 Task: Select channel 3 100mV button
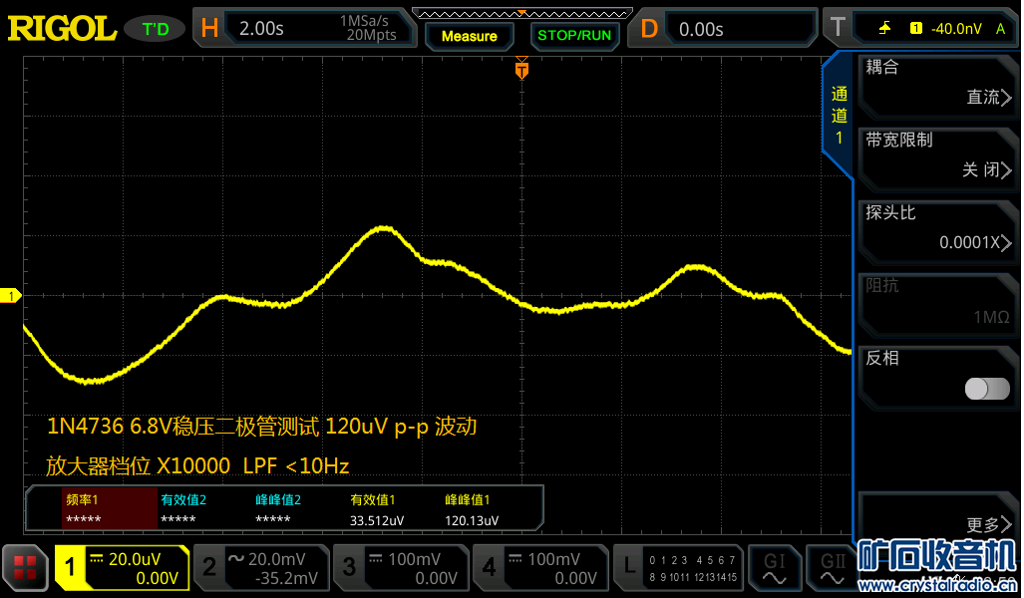(x=402, y=568)
